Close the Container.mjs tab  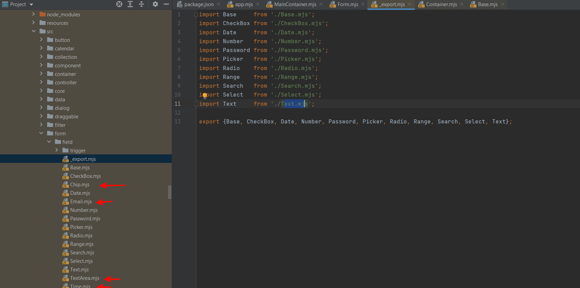[462, 4]
